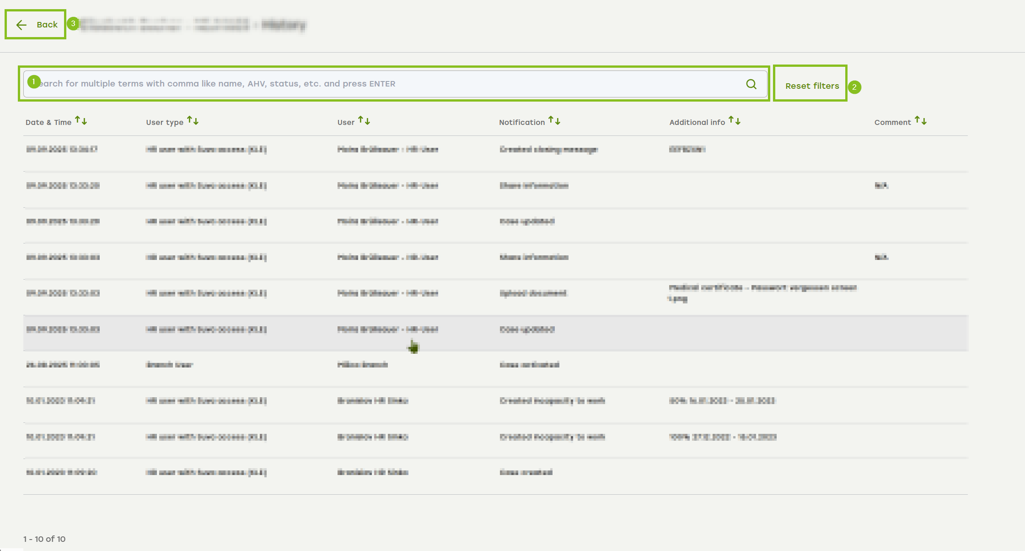1025x551 pixels.
Task: Sort by Additional info column arrows
Action: click(x=735, y=121)
